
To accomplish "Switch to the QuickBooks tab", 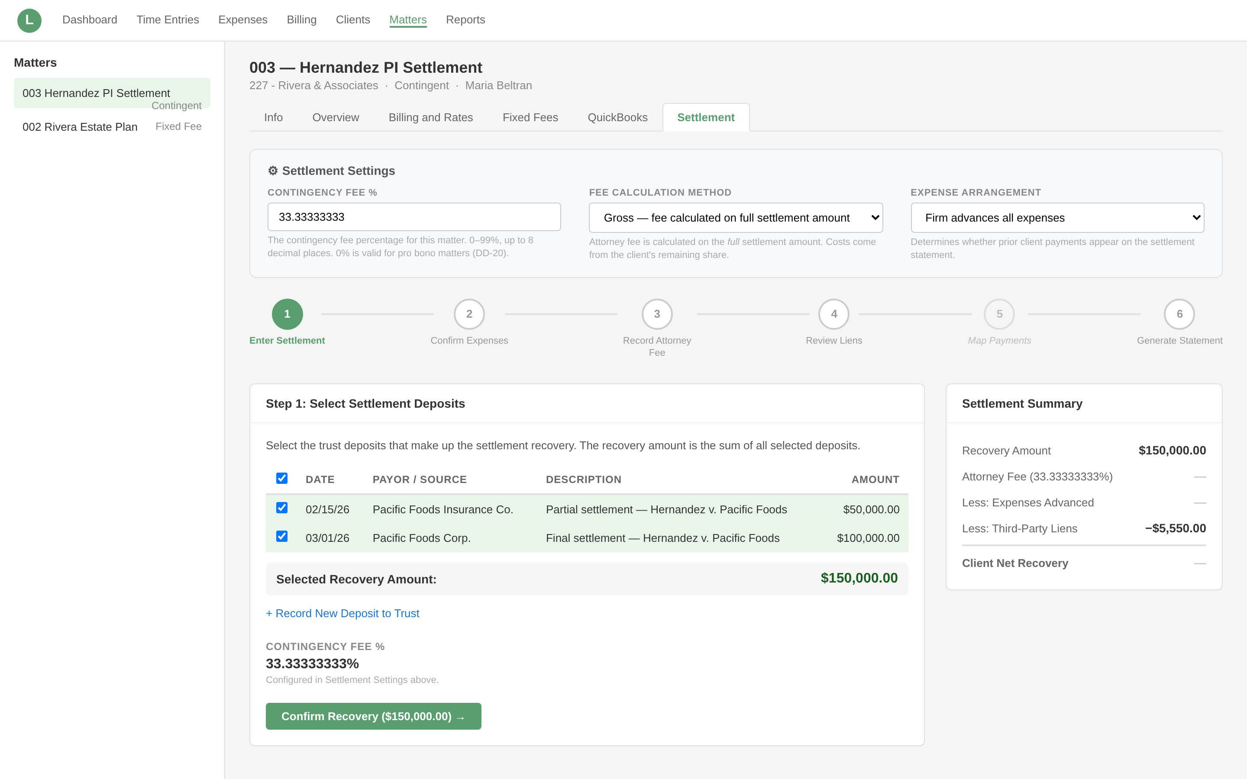I will point(617,117).
